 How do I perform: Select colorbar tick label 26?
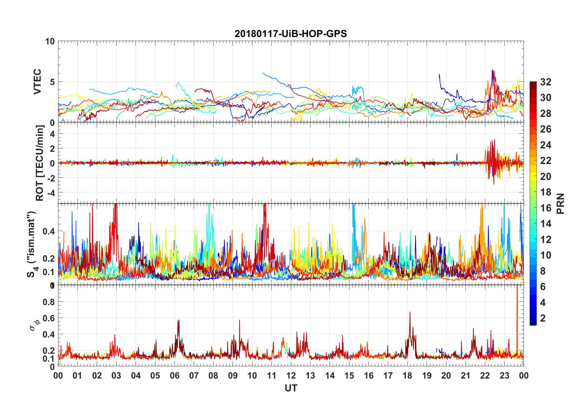click(x=546, y=129)
